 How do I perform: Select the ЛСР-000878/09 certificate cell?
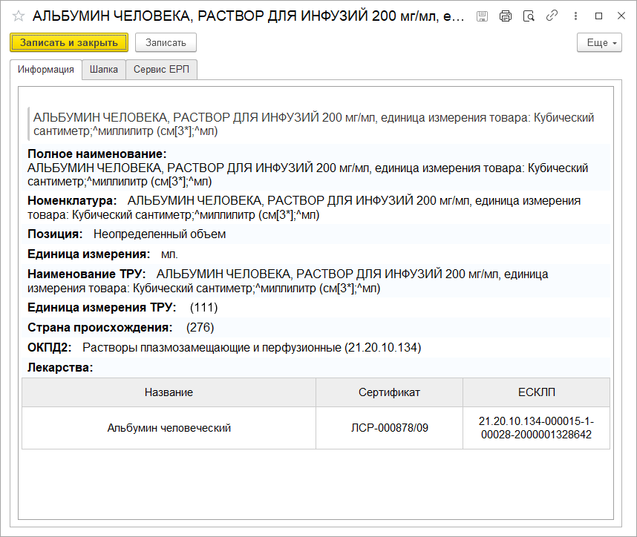coord(389,428)
